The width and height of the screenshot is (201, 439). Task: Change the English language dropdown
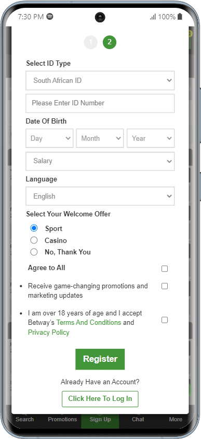coord(100,196)
